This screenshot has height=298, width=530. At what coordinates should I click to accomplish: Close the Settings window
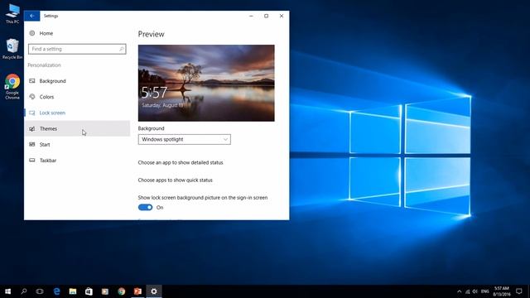click(282, 16)
